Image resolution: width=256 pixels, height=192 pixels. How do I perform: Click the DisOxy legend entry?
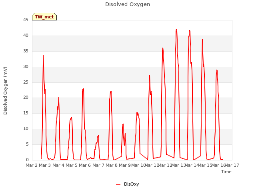(128, 184)
